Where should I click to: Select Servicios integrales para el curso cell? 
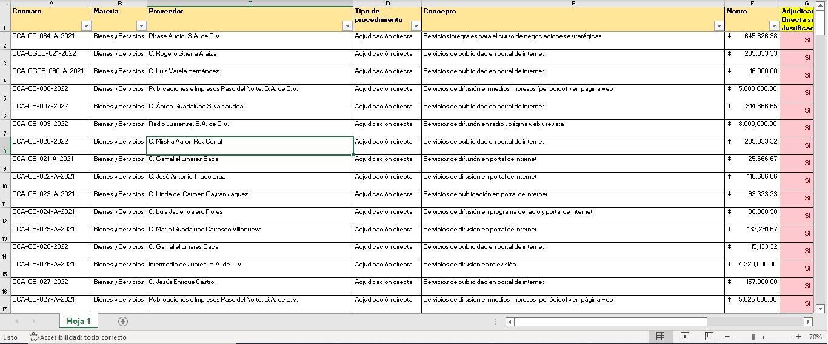click(x=573, y=41)
